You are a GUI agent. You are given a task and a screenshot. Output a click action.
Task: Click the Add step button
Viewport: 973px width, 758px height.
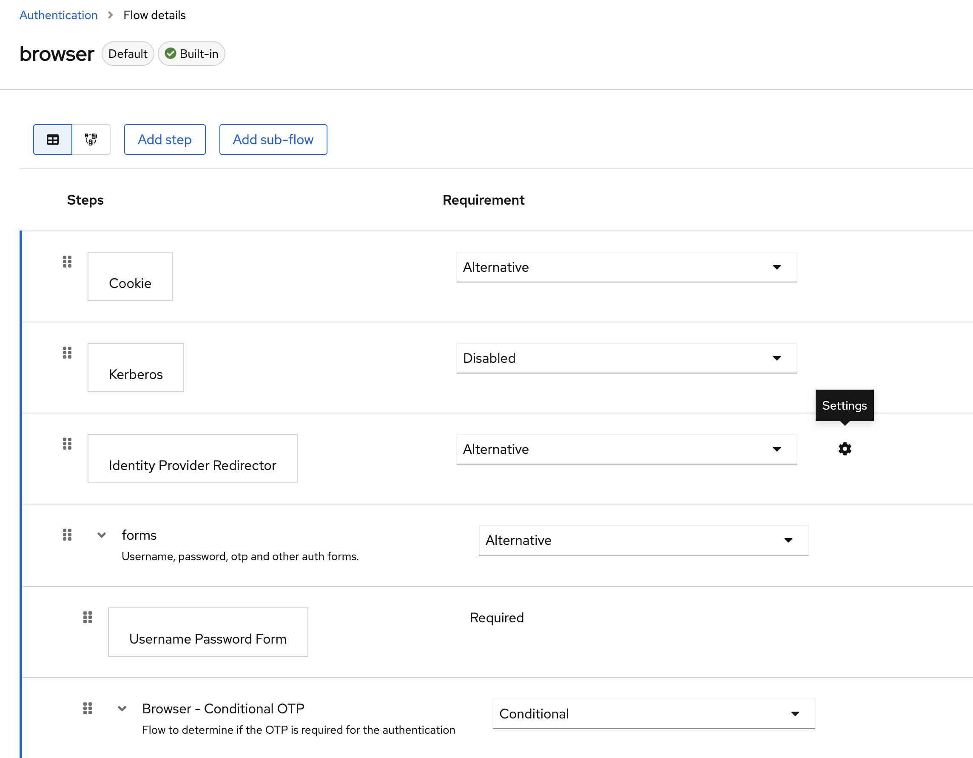pyautogui.click(x=165, y=140)
